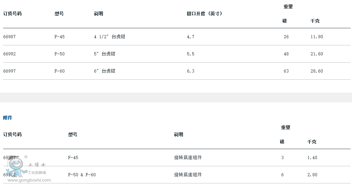Image resolution: width=352 pixels, height=187 pixels.
Task: Click the F-50 & F-60 accessory model
Action: tap(82, 174)
